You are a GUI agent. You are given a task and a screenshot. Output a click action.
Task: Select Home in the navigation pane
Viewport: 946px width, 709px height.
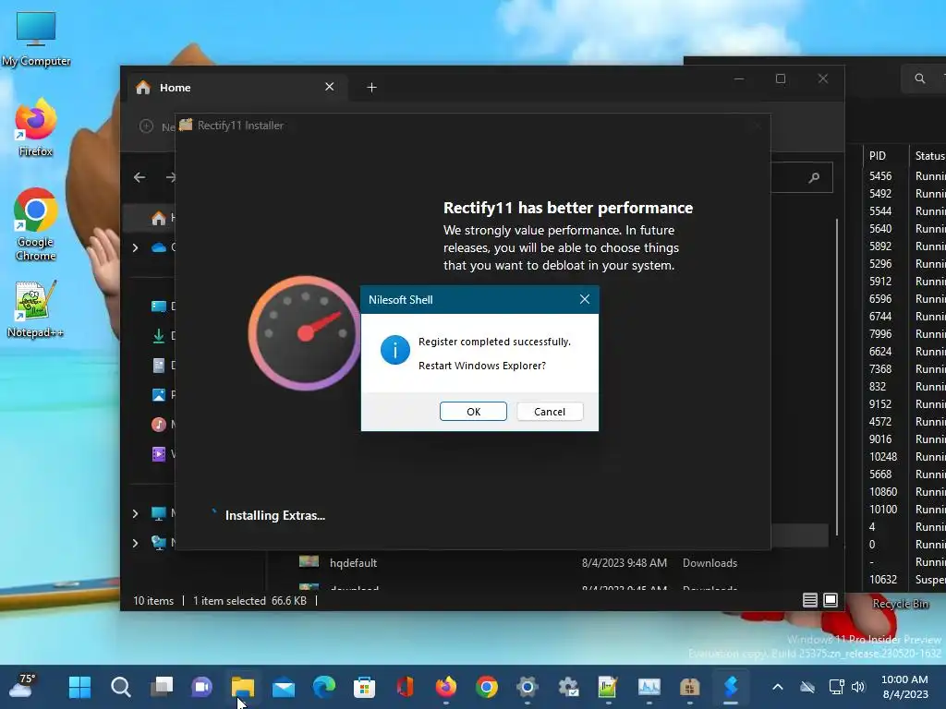(x=159, y=218)
